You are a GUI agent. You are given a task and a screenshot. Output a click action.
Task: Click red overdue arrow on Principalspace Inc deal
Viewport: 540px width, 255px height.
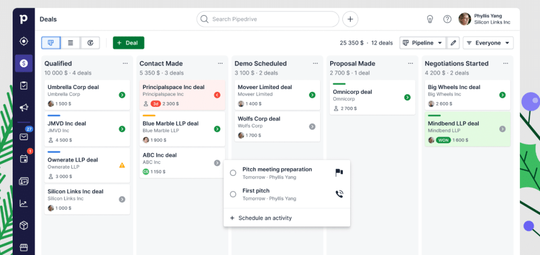(217, 95)
